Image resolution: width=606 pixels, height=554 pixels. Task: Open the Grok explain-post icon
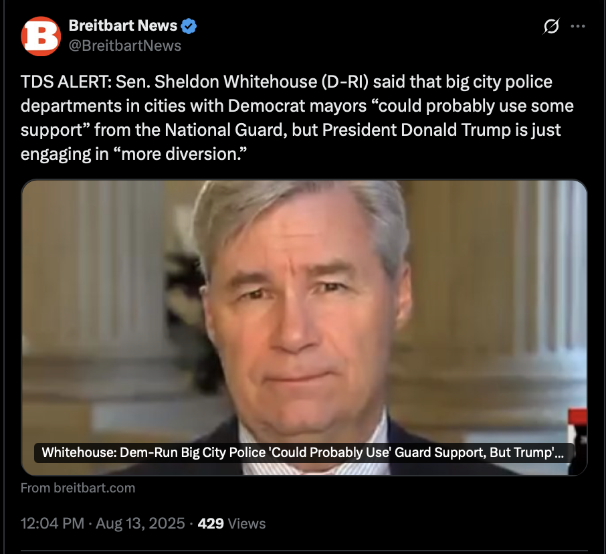click(550, 26)
